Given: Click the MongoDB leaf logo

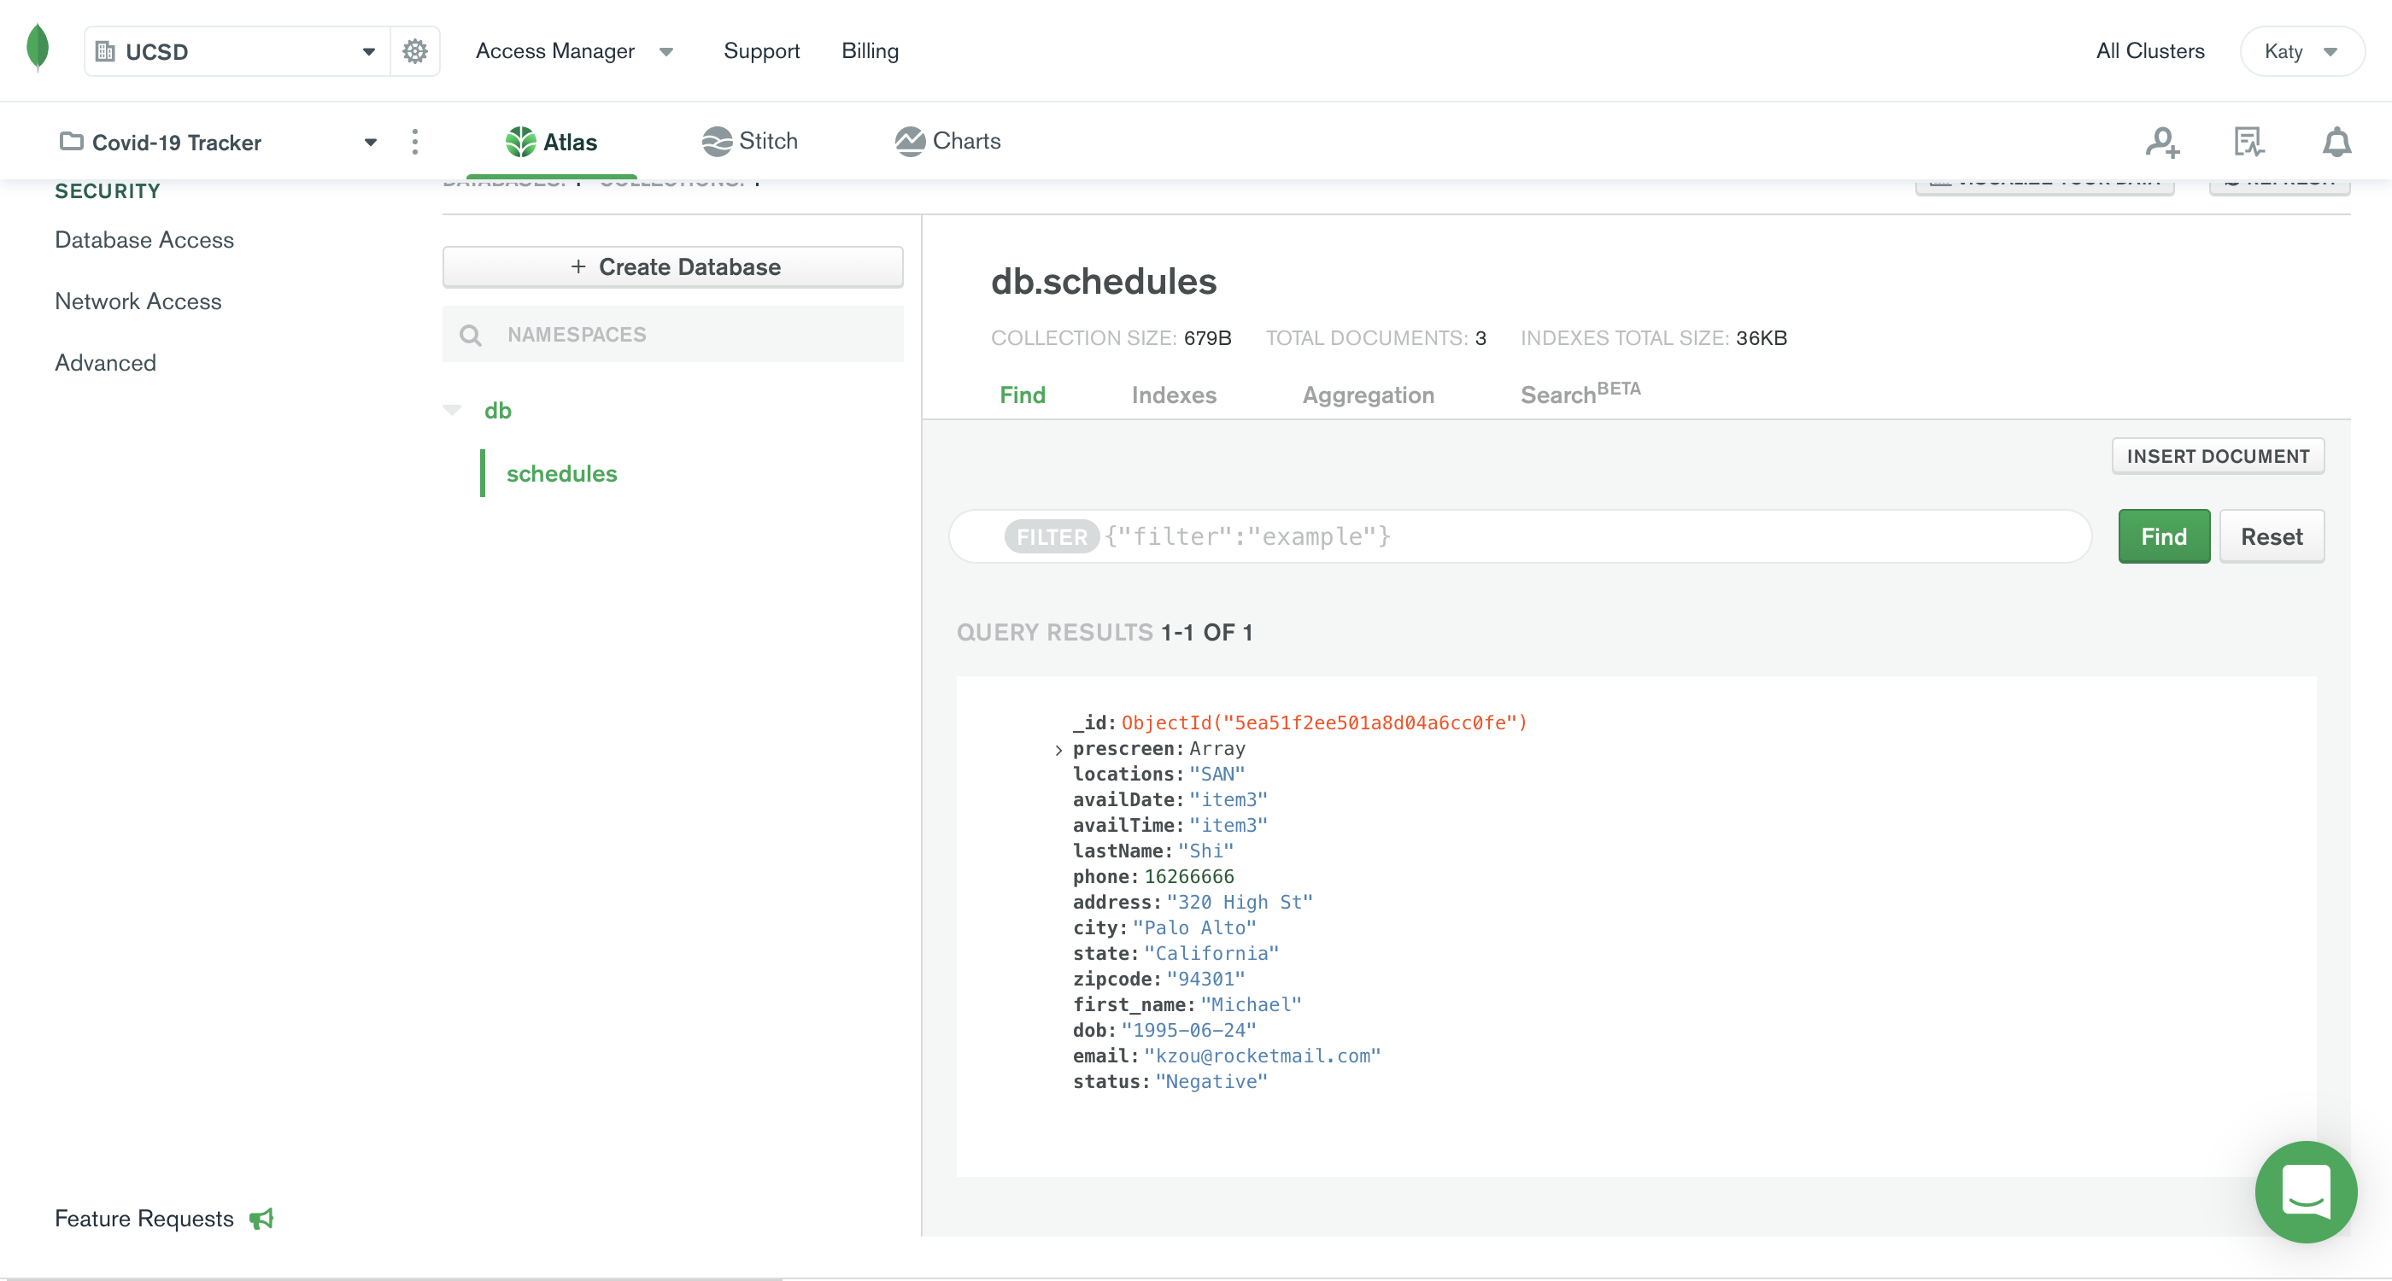Looking at the screenshot, I should point(37,49).
